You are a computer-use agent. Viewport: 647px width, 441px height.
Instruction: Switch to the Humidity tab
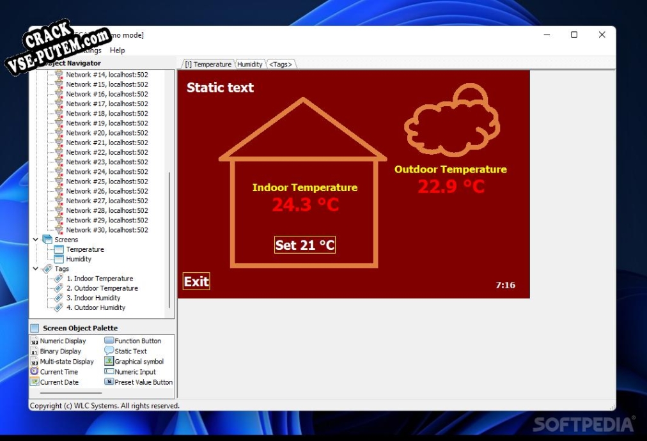click(x=249, y=65)
